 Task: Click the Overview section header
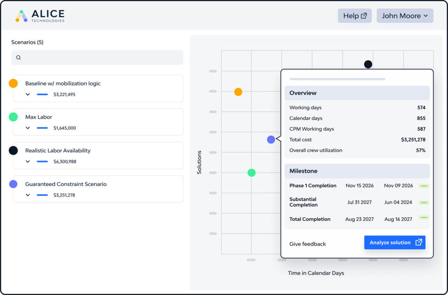(x=357, y=93)
